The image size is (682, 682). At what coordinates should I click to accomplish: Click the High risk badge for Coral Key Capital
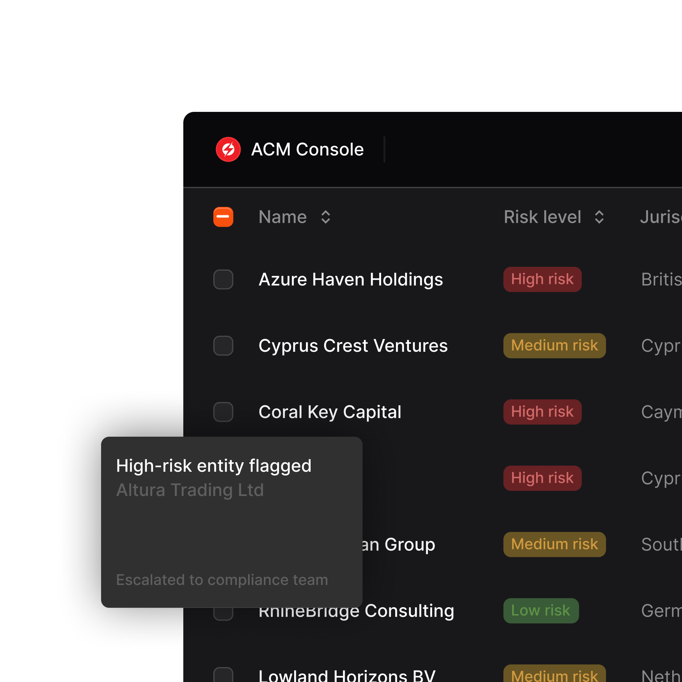tap(542, 412)
